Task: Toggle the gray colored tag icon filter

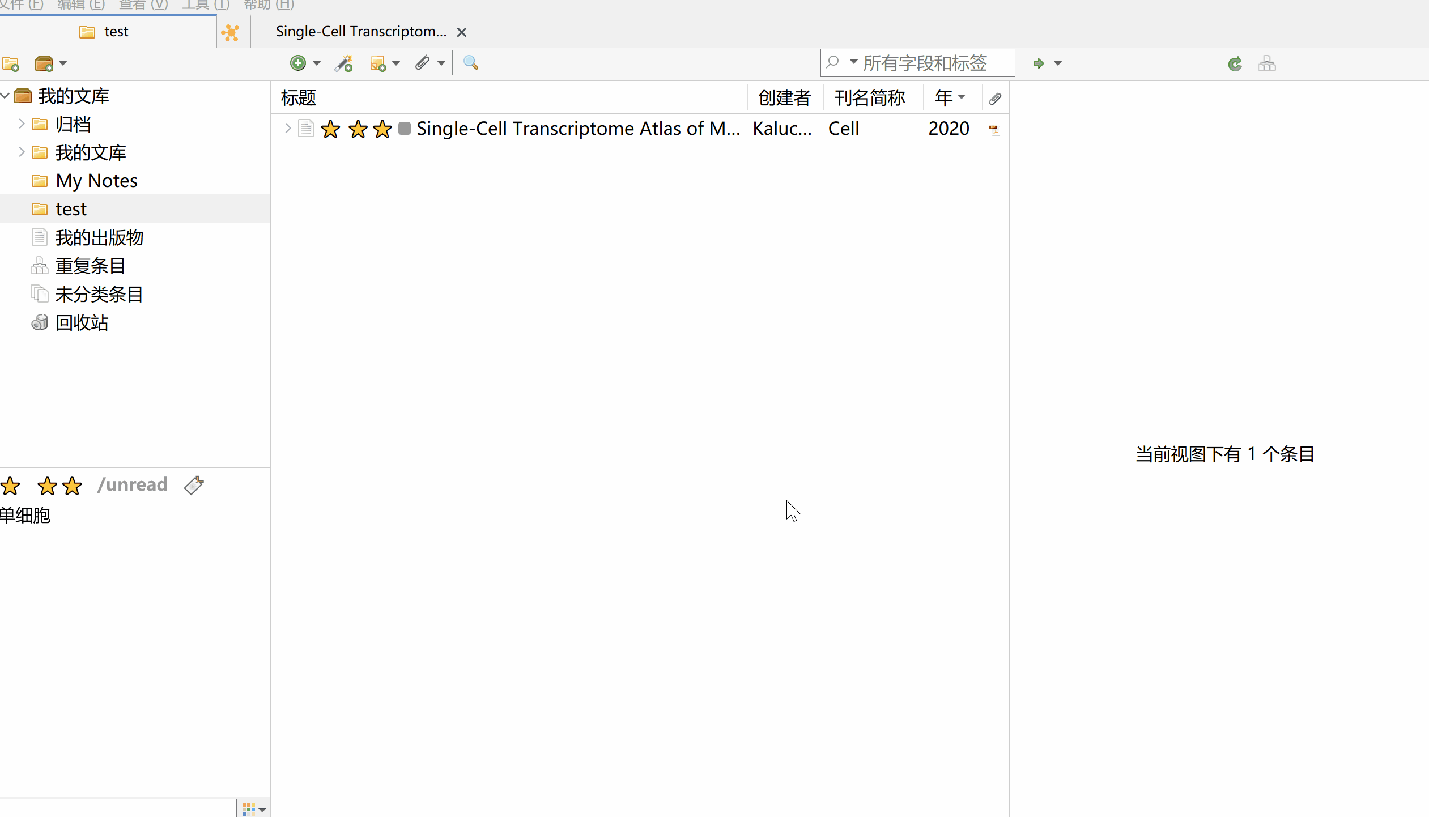Action: [194, 485]
